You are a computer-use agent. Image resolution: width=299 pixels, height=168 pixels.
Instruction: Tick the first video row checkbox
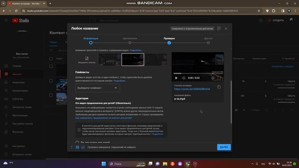pos(51,66)
